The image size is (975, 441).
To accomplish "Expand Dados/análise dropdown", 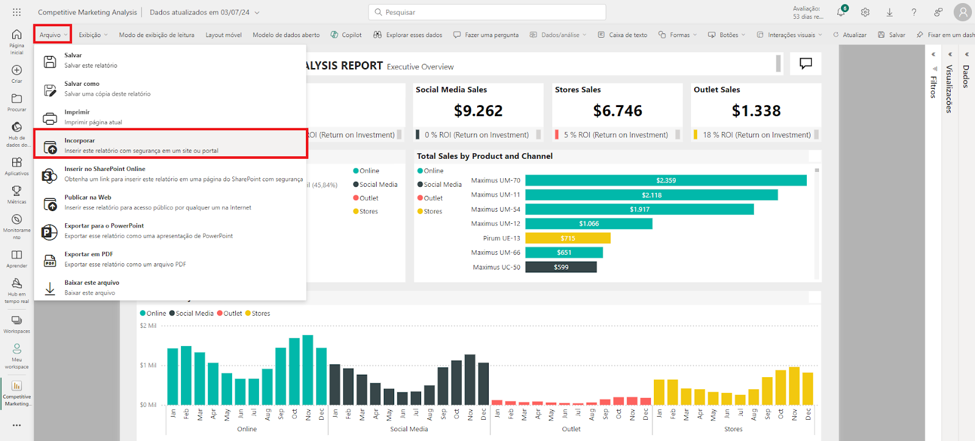I will [558, 35].
